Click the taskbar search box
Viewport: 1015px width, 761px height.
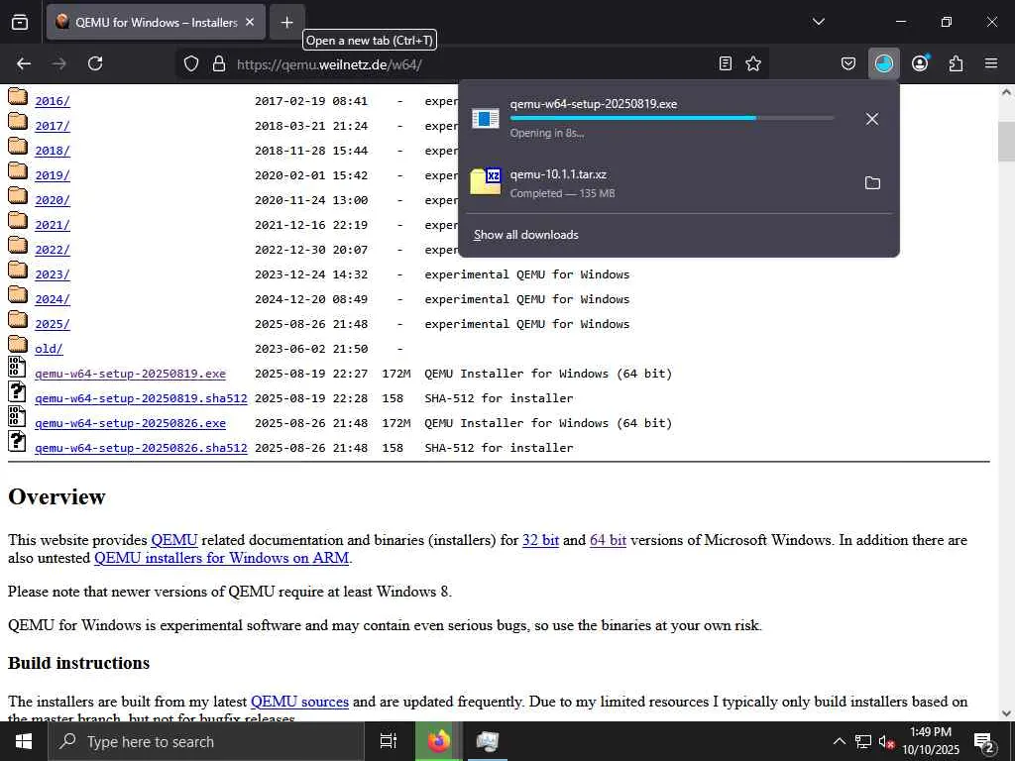tap(206, 741)
